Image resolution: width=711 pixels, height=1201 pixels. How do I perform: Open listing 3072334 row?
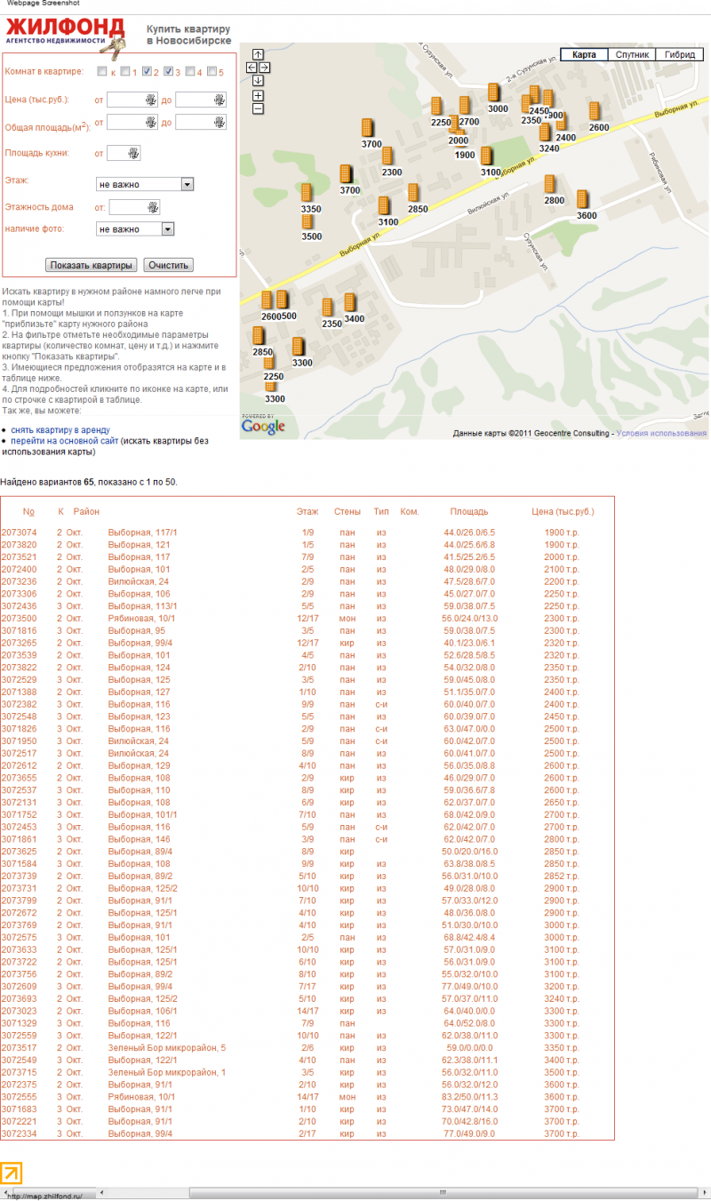pyautogui.click(x=307, y=1134)
